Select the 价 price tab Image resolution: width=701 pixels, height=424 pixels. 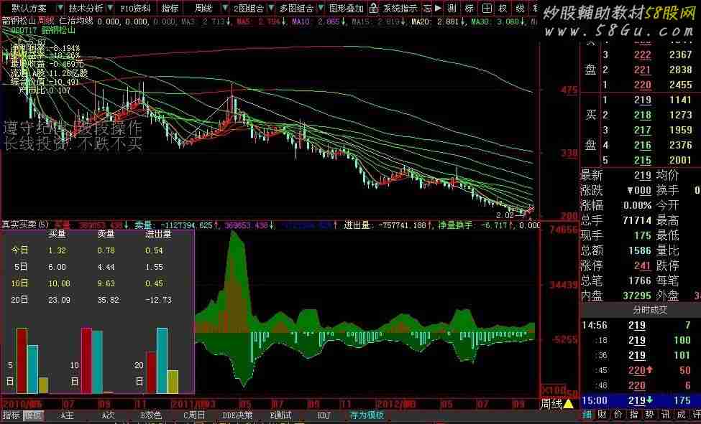click(x=618, y=415)
